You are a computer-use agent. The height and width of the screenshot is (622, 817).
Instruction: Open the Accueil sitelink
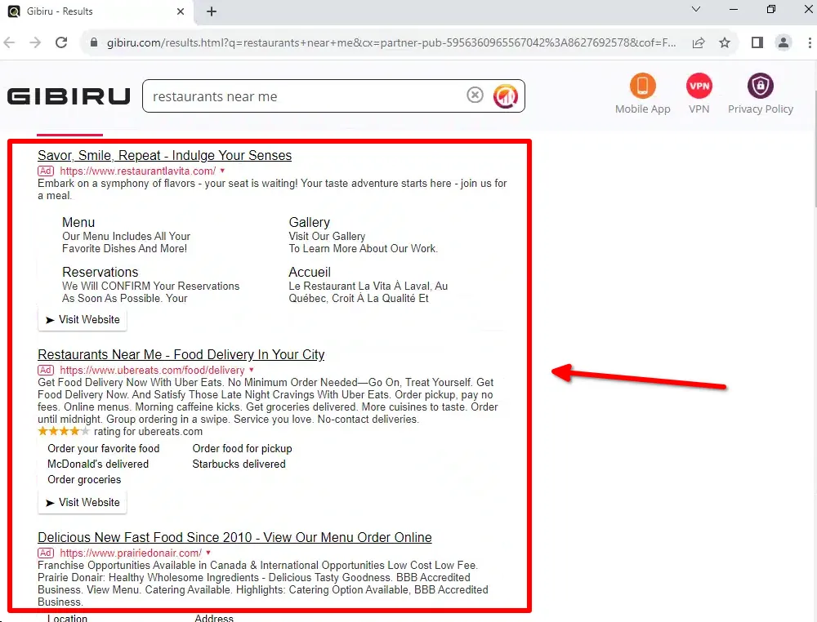coord(310,272)
